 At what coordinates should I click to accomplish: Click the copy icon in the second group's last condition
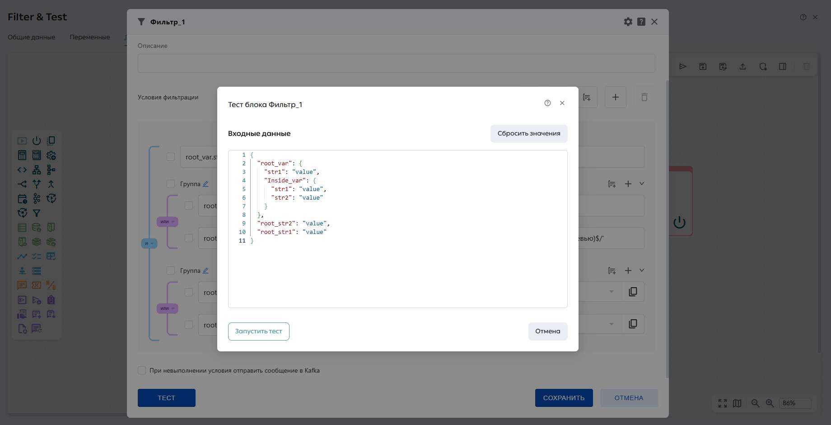coord(633,324)
